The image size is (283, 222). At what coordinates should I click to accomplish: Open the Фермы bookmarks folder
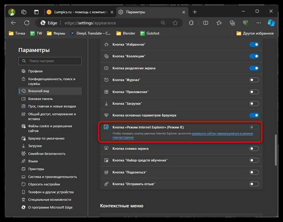56,34
